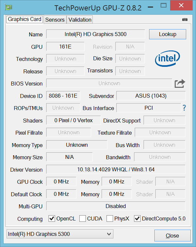Viewport: 196px width, 247px height.
Task: Switch to the Sensors tab
Action: (55, 20)
